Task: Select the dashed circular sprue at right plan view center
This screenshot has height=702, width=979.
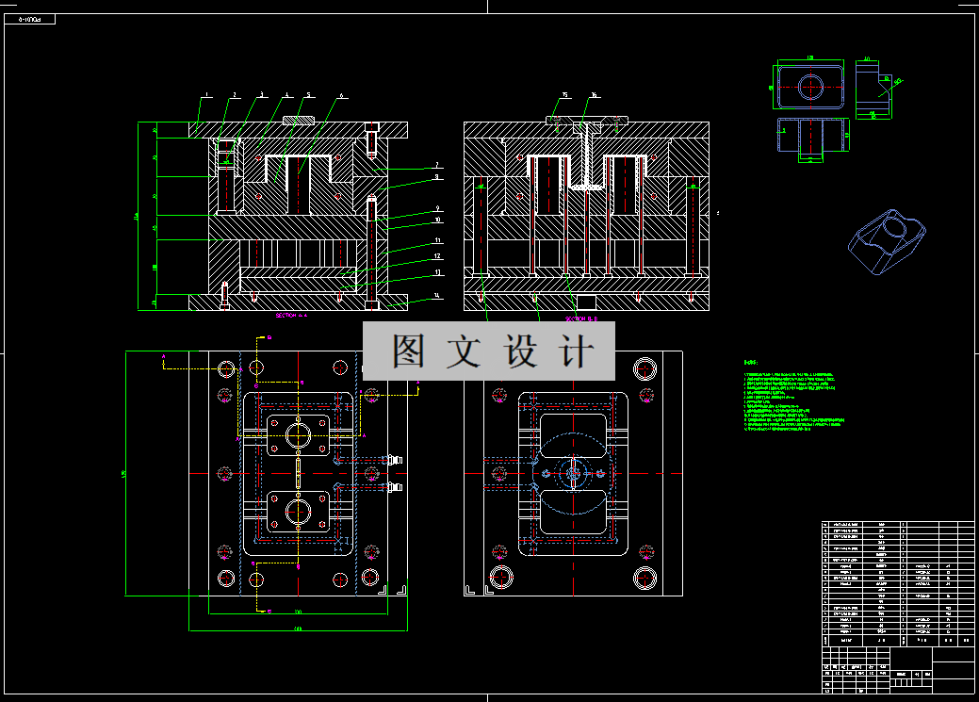Action: 573,473
